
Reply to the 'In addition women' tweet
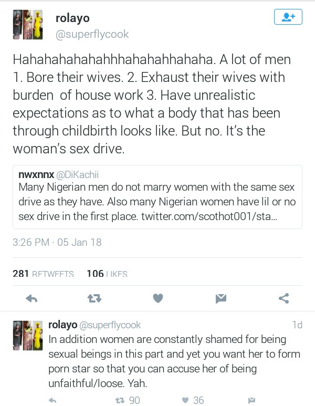pyautogui.click(x=52, y=400)
